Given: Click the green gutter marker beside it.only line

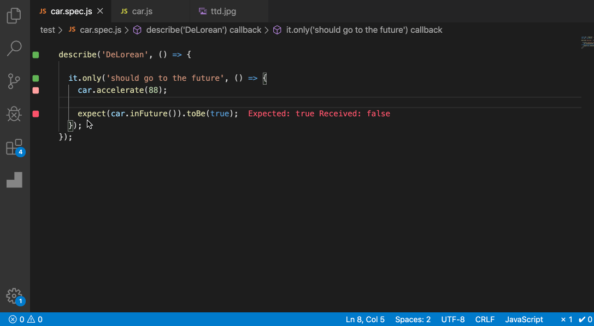Looking at the screenshot, I should point(36,79).
